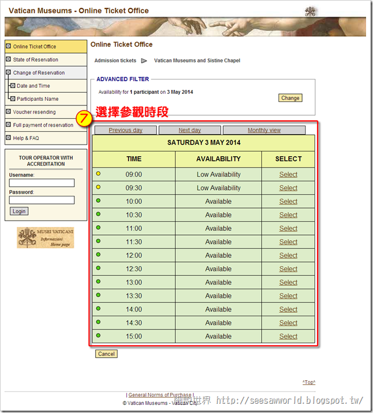The height and width of the screenshot is (413, 373).
Task: Open Change of Reservation menu item
Action: coord(46,73)
